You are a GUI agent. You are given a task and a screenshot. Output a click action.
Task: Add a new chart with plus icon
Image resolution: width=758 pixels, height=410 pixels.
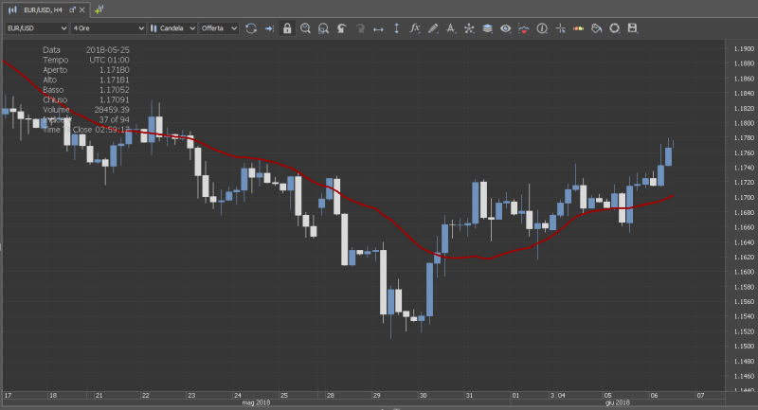point(99,9)
